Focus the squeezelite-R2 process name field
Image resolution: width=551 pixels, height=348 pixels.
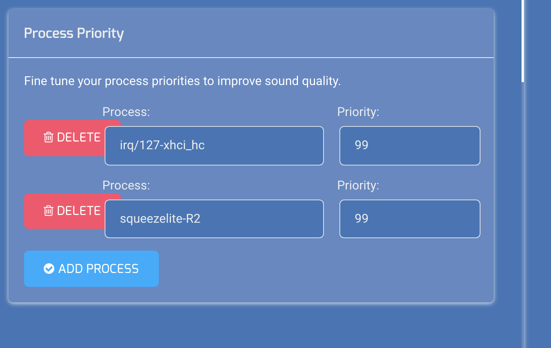point(214,219)
